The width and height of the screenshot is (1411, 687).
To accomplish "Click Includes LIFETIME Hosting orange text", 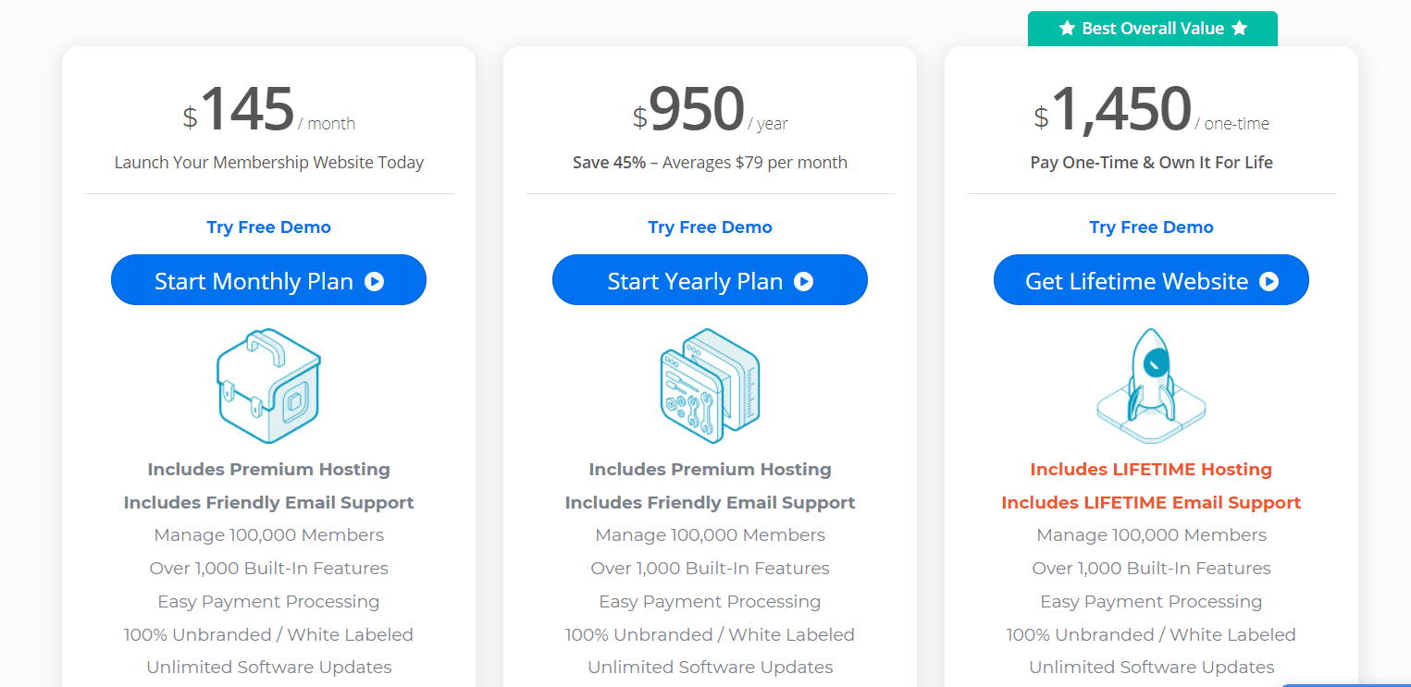I will 1151,469.
